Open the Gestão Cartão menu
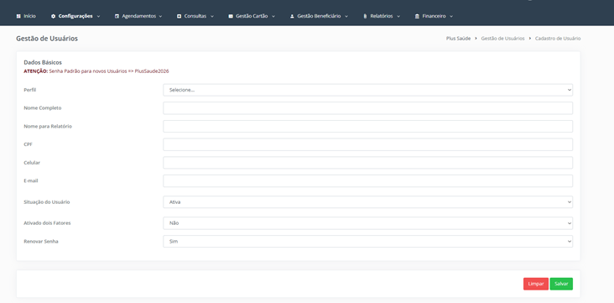Screen dimensions: 614x303 point(252,17)
